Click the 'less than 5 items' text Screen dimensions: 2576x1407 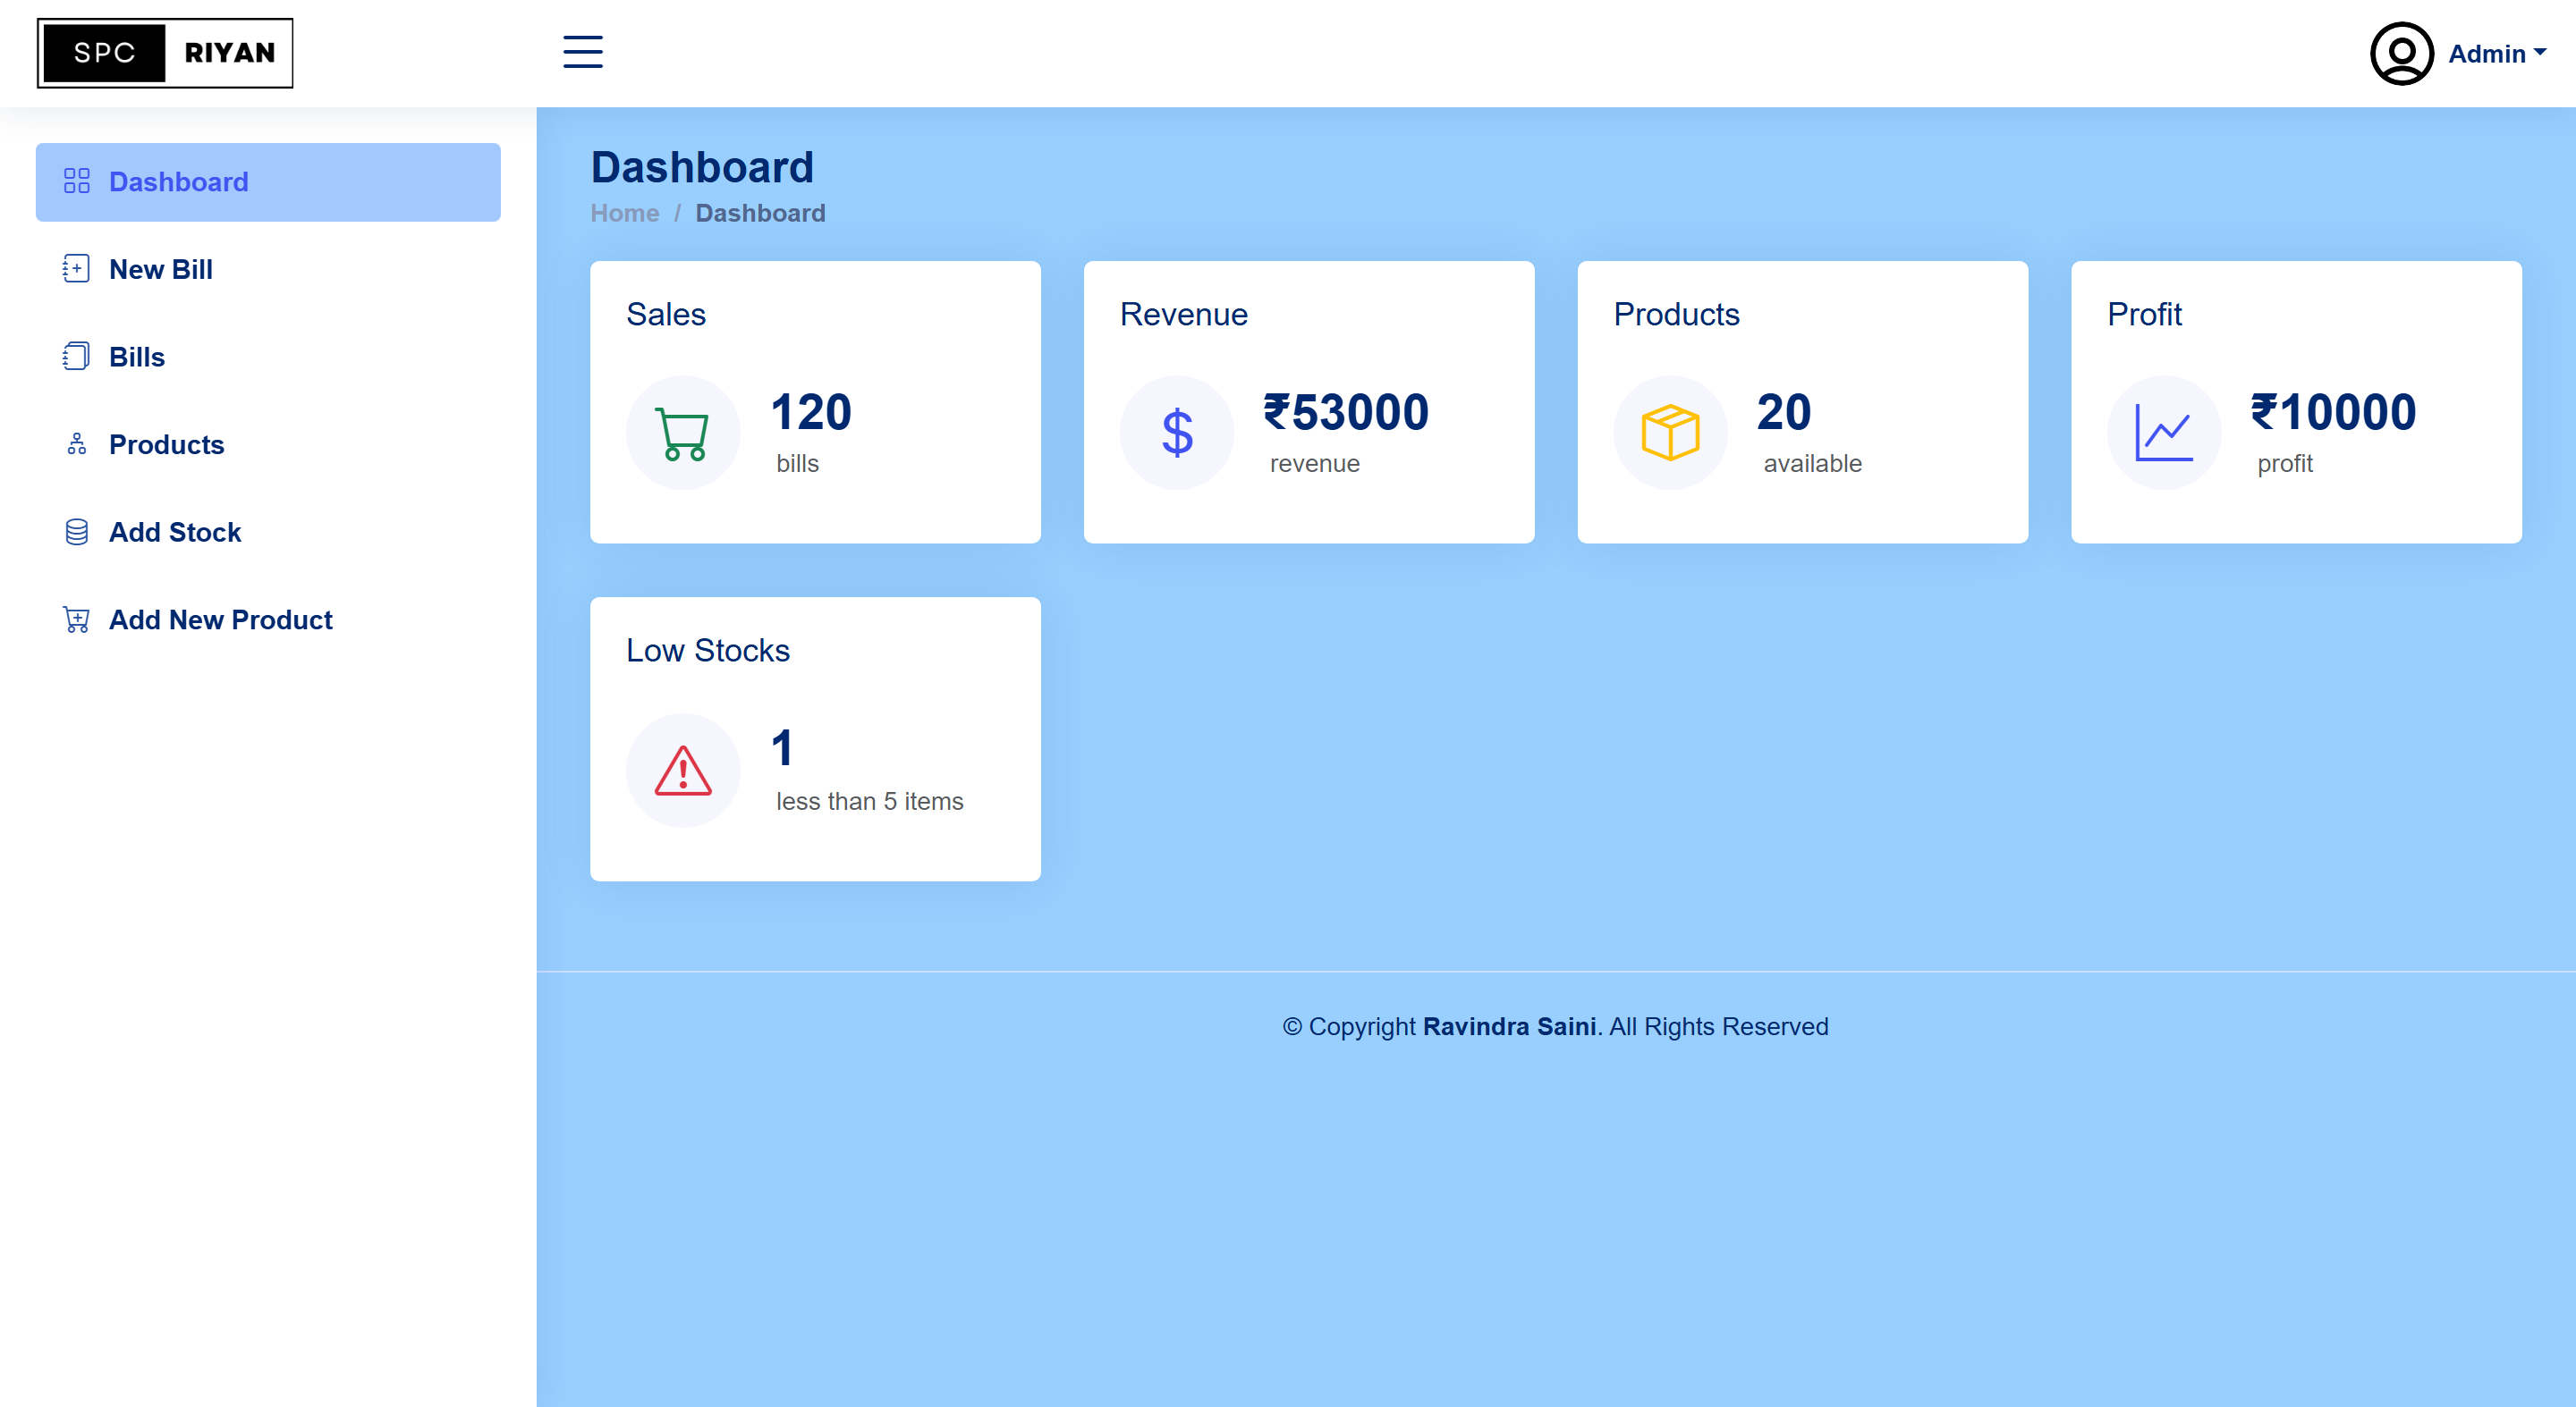(870, 802)
